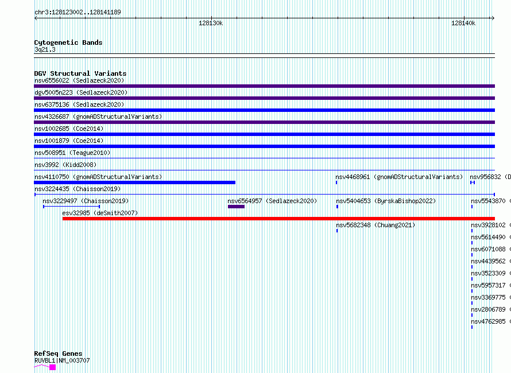Click the small nsv5682348 variant mark
511x373 pixels.
[337, 231]
